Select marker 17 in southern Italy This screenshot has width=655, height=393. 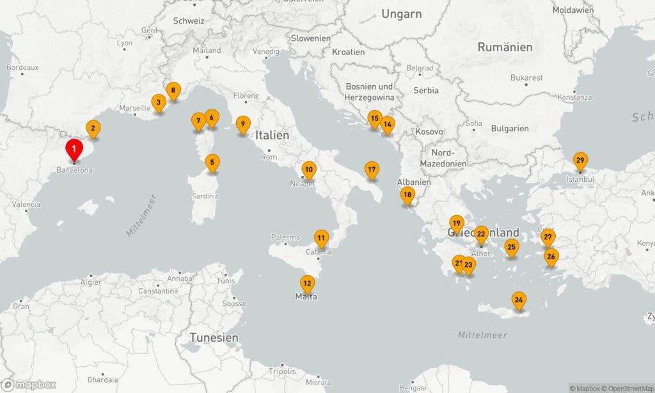pos(372,170)
